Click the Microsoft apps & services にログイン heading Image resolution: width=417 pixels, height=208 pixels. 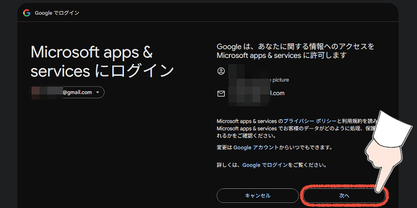pos(102,61)
